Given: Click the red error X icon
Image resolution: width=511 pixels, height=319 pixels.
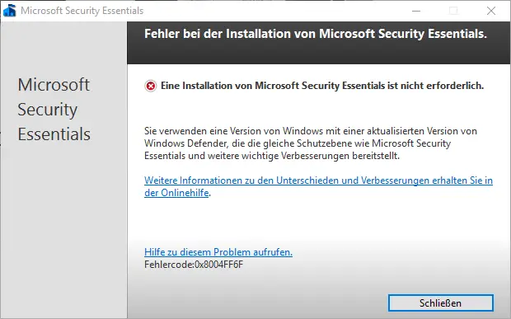Looking at the screenshot, I should (x=151, y=86).
